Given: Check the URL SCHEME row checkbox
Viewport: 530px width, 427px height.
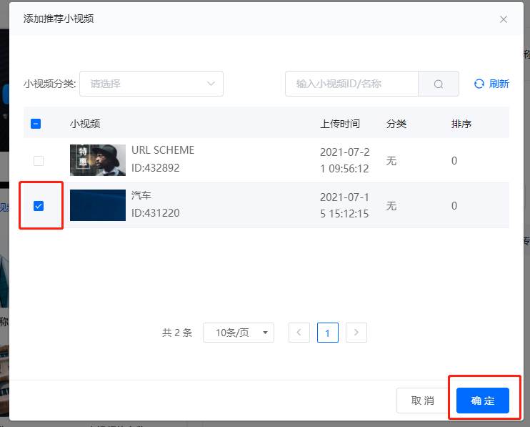Looking at the screenshot, I should (39, 161).
